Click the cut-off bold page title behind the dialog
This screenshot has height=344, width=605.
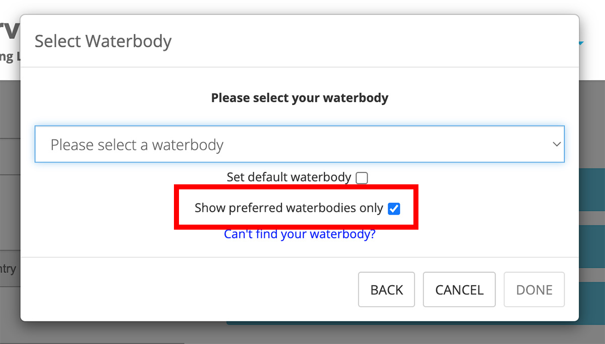click(9, 31)
